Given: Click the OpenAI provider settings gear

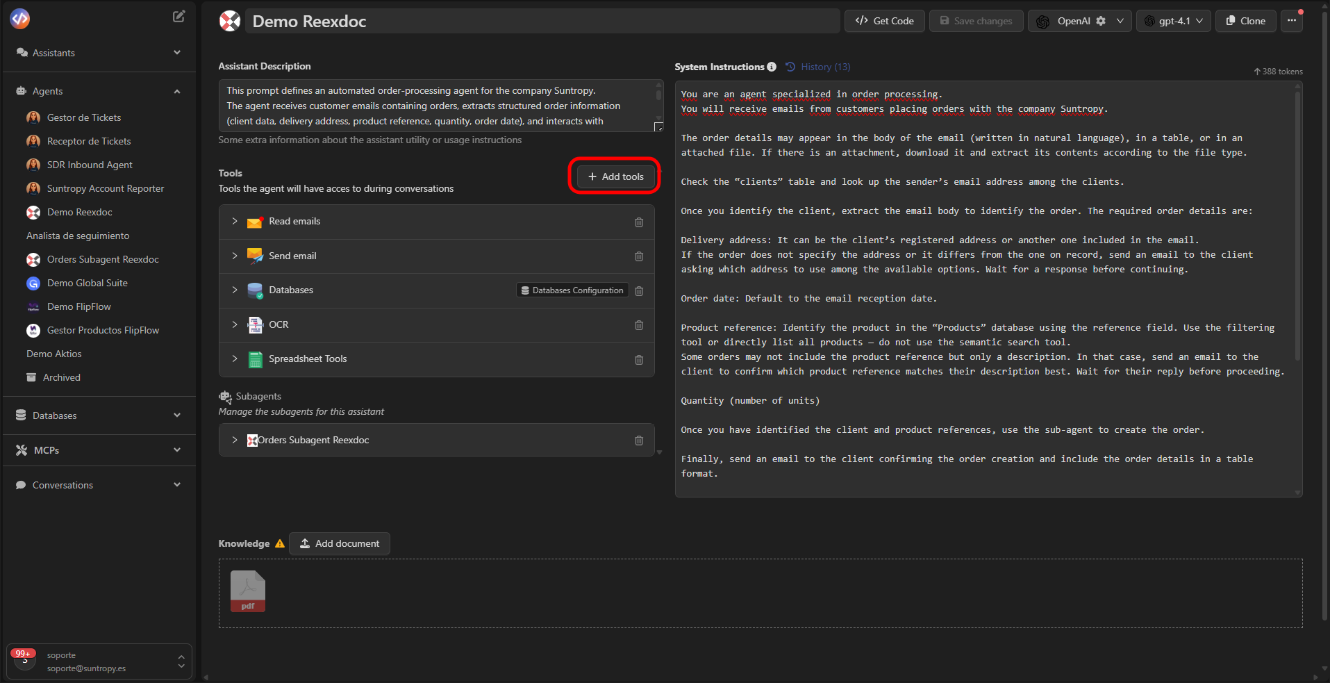Looking at the screenshot, I should click(1101, 21).
